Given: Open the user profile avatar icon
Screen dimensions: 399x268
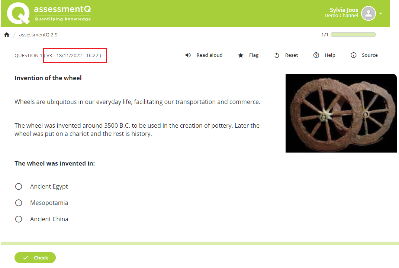Looking at the screenshot, I should click(368, 13).
